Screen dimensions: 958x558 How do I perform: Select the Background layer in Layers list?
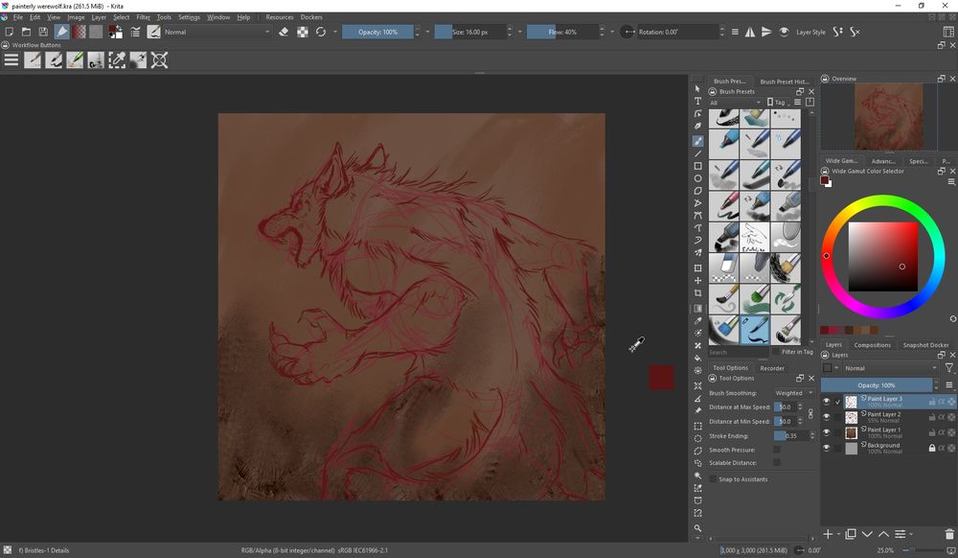pyautogui.click(x=883, y=447)
